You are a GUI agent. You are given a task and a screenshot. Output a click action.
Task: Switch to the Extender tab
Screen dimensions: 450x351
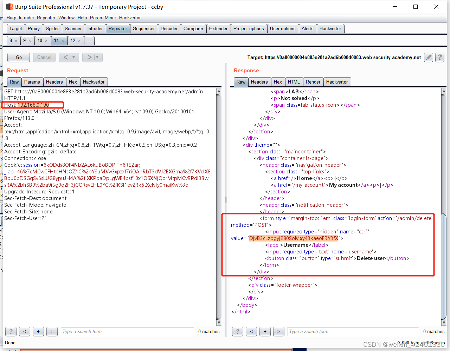[x=218, y=28]
